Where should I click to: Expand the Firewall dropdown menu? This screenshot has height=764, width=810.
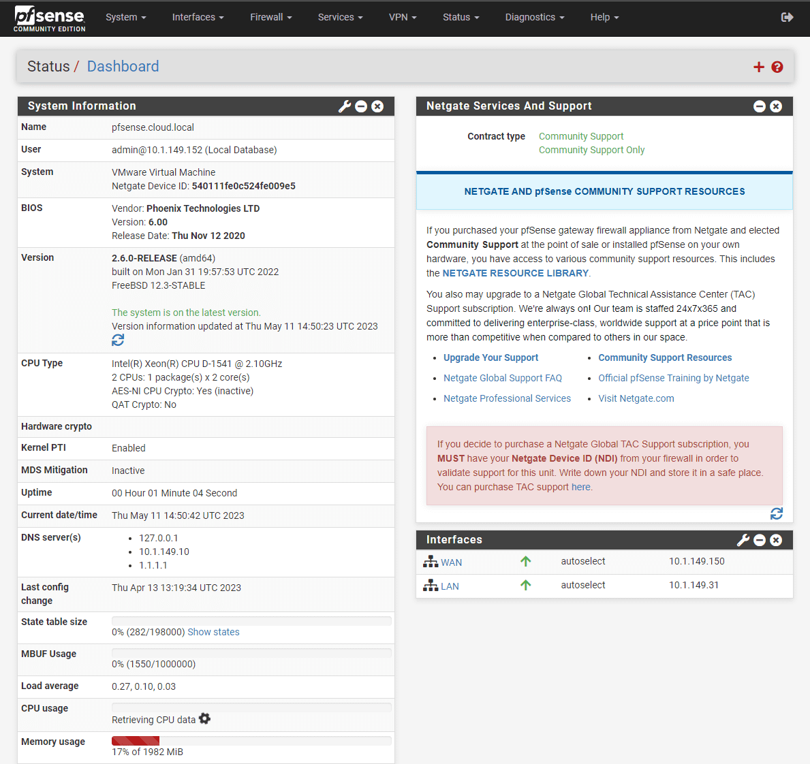[270, 17]
